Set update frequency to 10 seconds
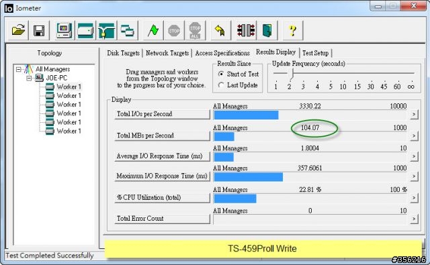This screenshot has height=265, width=430. [343, 87]
